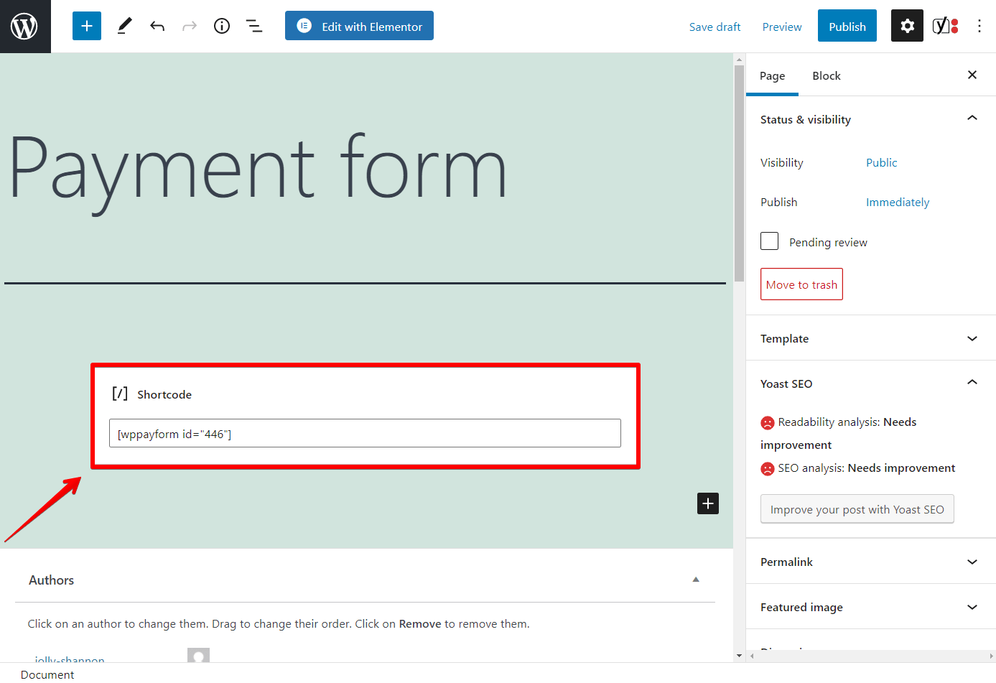Screen dimensions: 996x683
Task: Click the Undo arrow
Action: pyautogui.click(x=157, y=26)
